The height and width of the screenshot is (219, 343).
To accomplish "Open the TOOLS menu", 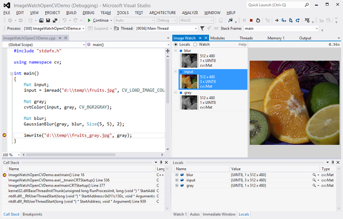I will pyautogui.click(x=123, y=13).
